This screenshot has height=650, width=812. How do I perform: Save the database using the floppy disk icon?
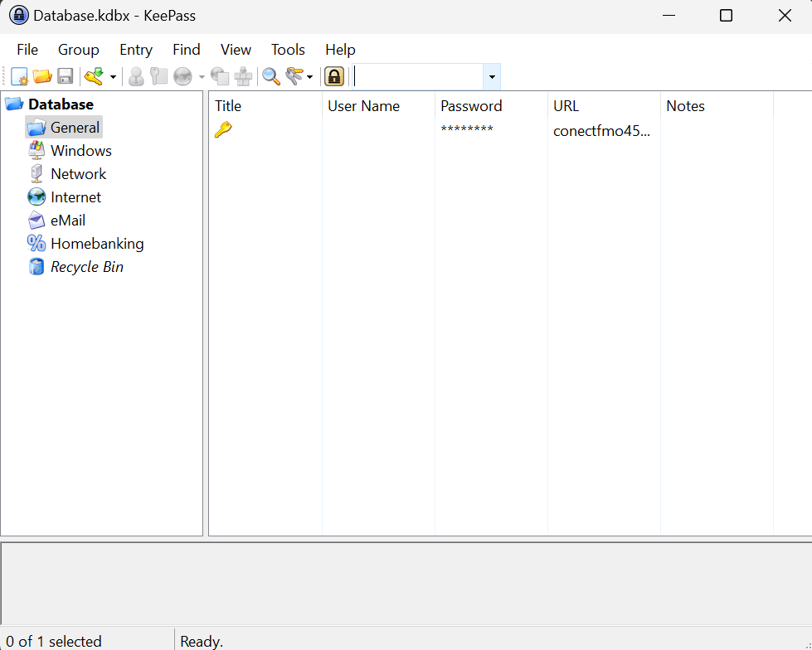(x=65, y=77)
